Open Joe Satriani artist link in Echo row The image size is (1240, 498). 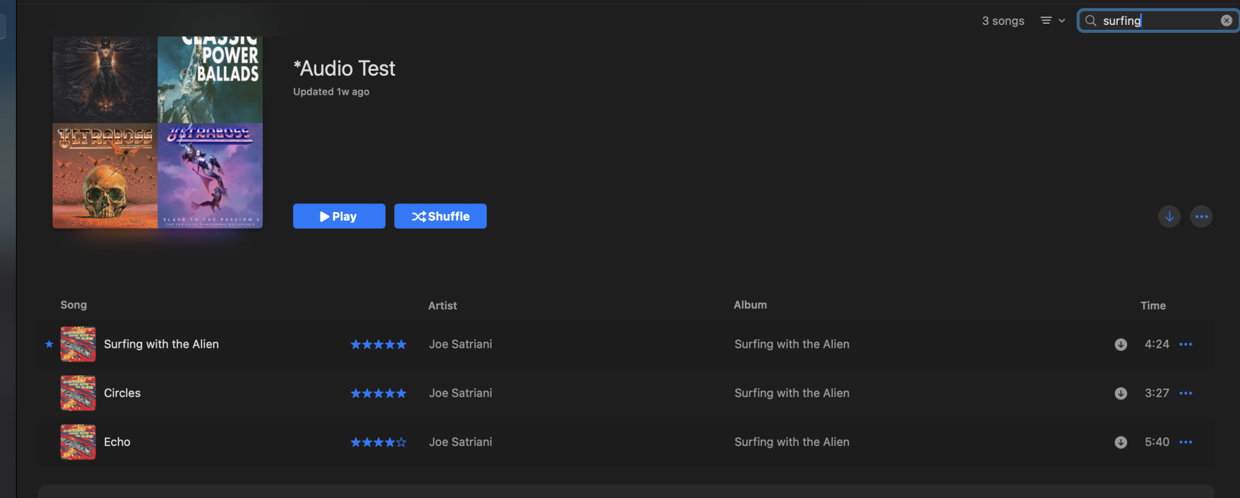pyautogui.click(x=461, y=442)
